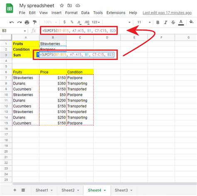Star the spreadsheet
Screen dimensions: 197x196
[x=62, y=5]
